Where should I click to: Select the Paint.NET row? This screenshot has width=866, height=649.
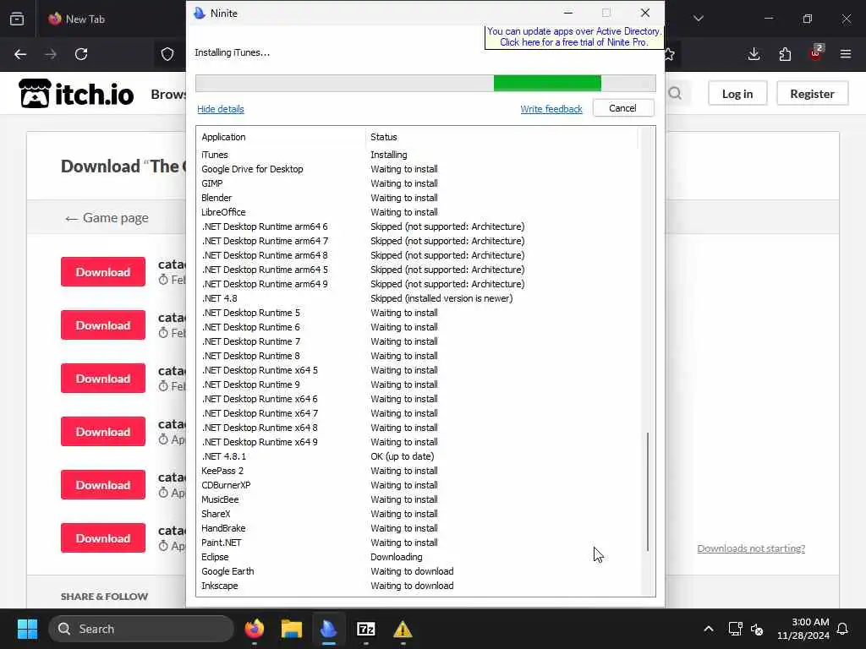419,543
